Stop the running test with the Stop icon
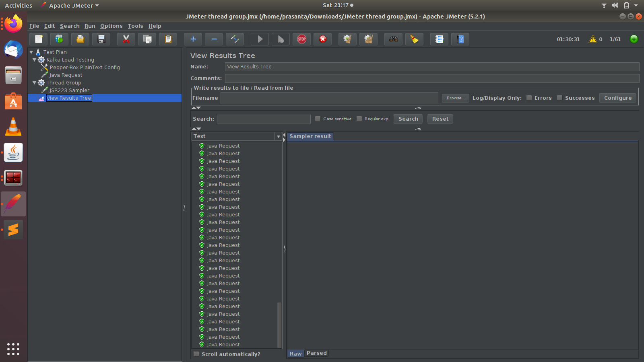Viewport: 644px width, 362px height. coord(301,39)
